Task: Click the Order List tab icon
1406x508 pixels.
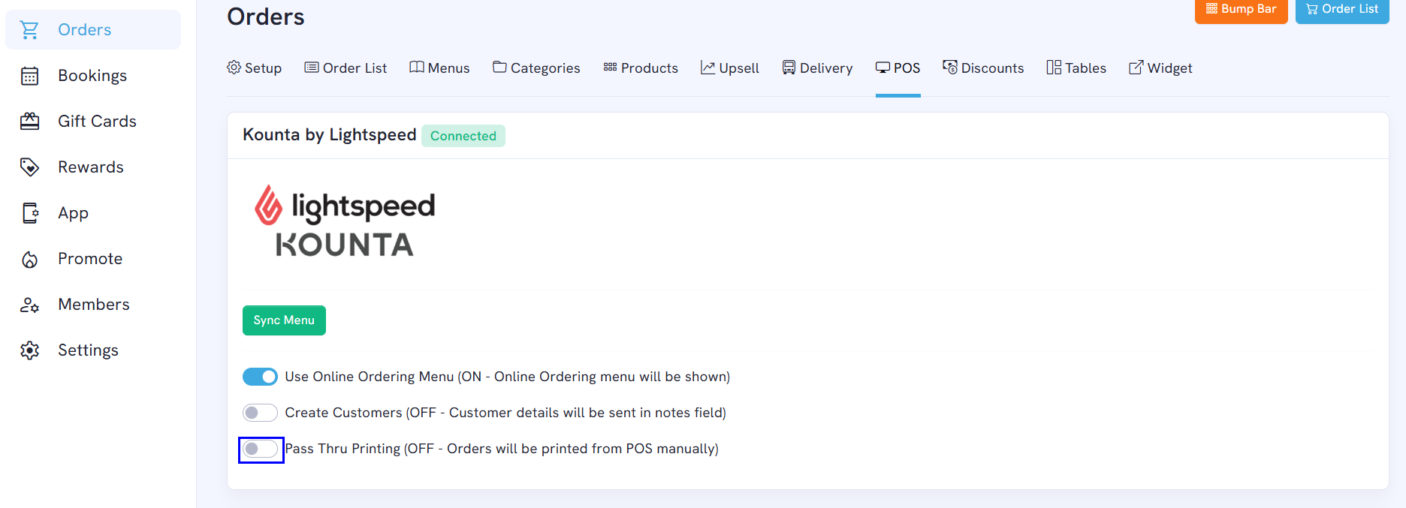Action: click(x=311, y=68)
